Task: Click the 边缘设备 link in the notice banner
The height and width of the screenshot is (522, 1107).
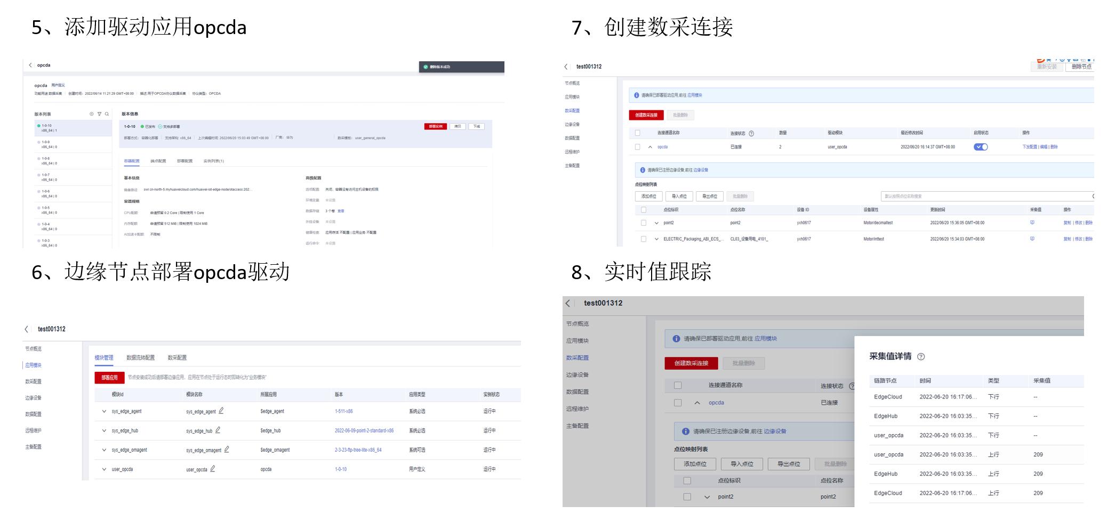Action: click(x=702, y=169)
